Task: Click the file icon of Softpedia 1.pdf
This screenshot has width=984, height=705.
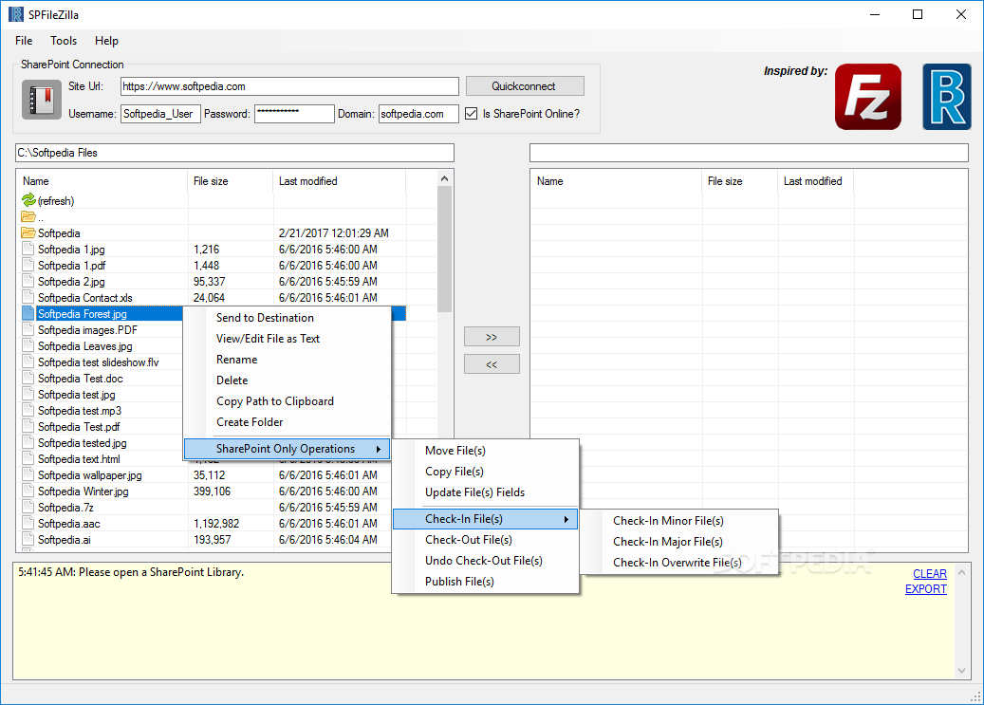Action: [28, 265]
